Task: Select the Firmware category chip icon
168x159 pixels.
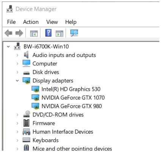Action: click(26, 123)
